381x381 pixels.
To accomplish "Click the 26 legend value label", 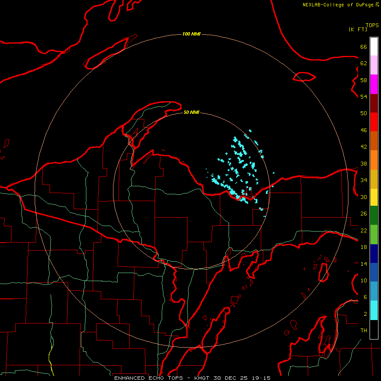I will 364,214.
